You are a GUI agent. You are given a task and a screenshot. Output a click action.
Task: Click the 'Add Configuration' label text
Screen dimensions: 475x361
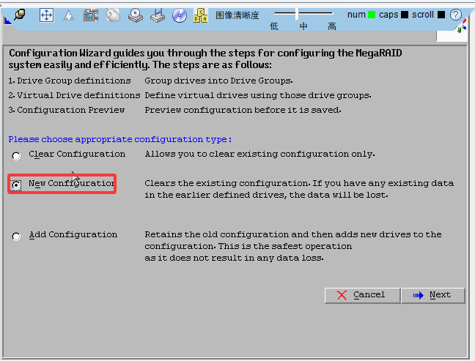(73, 234)
